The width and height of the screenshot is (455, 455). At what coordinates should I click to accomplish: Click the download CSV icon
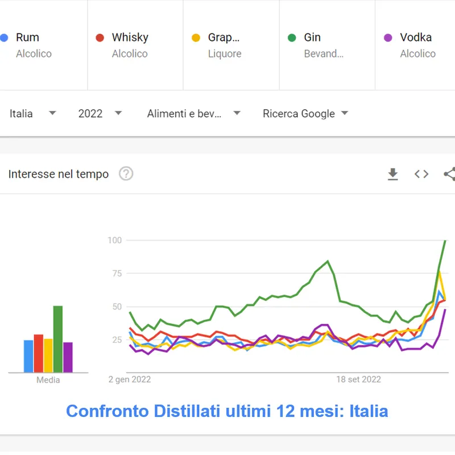(x=392, y=174)
